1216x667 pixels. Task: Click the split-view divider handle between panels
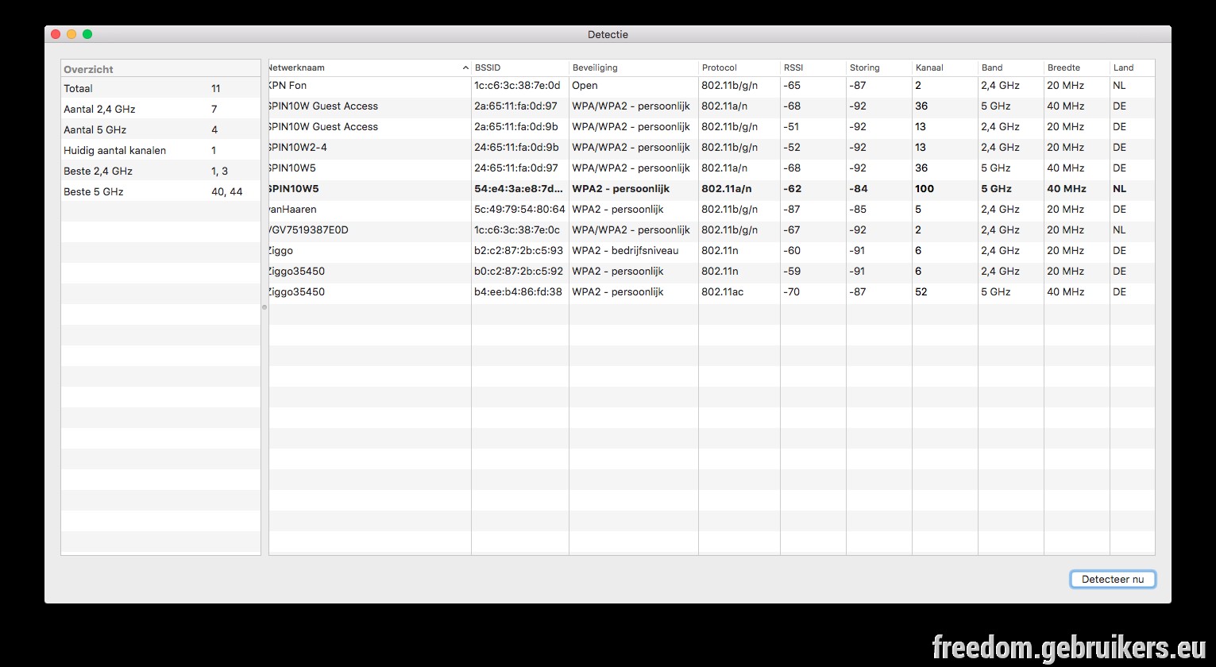[264, 307]
